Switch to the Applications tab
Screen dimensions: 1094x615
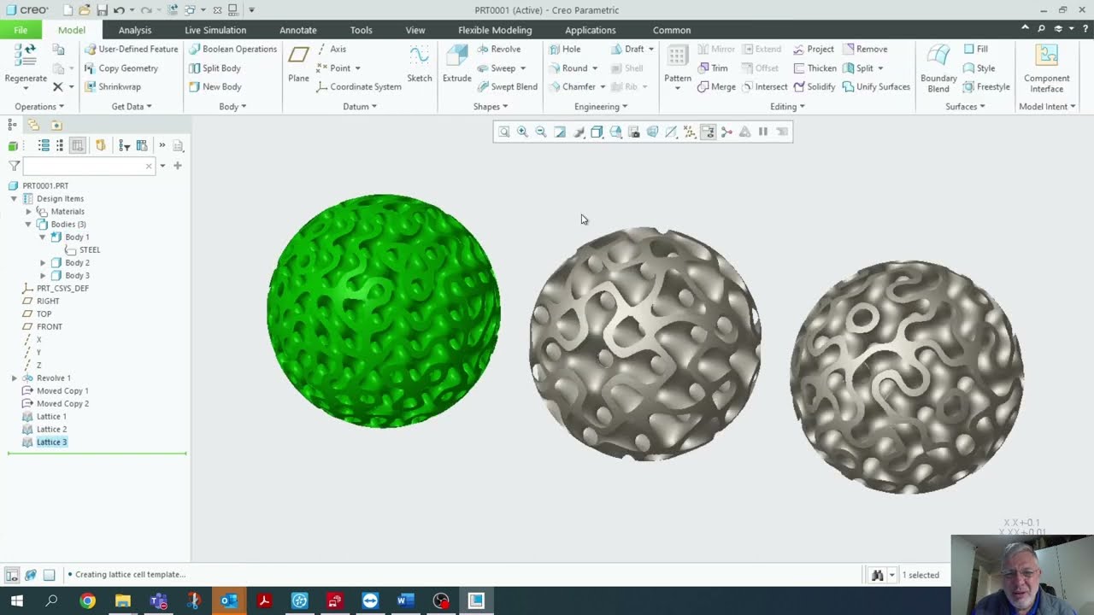click(x=591, y=30)
